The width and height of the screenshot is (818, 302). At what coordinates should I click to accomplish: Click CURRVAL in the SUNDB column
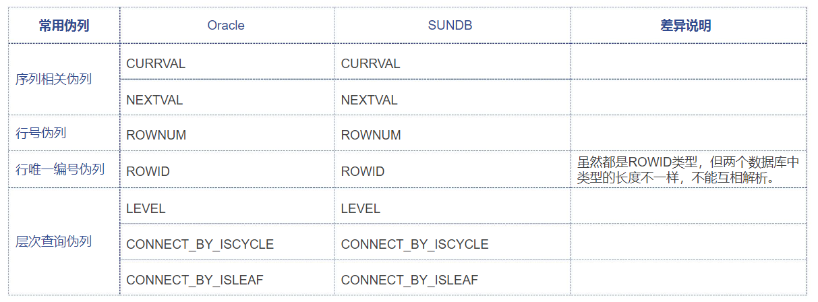click(x=370, y=64)
